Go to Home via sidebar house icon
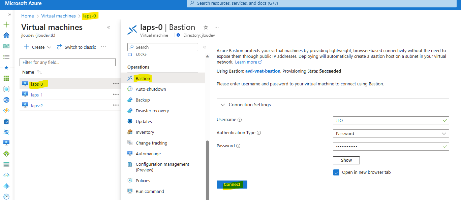 pos(6,35)
